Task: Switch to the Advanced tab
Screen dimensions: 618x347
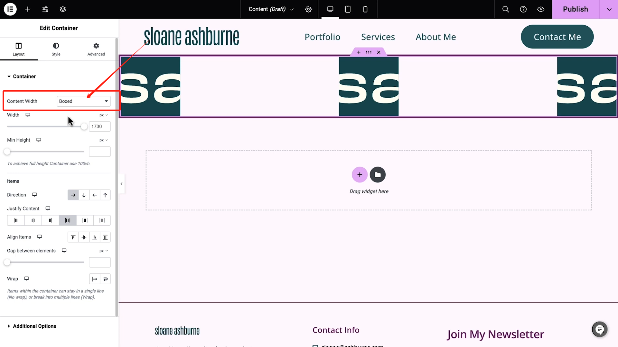Action: 96,49
